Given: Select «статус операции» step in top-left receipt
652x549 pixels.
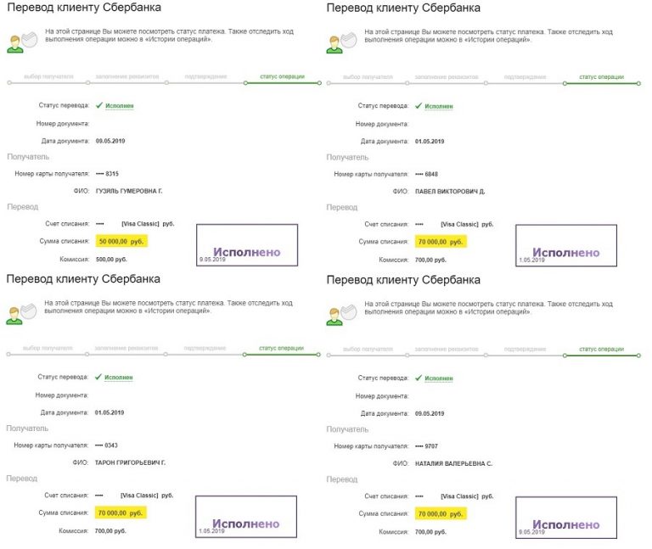Looking at the screenshot, I should coord(283,76).
